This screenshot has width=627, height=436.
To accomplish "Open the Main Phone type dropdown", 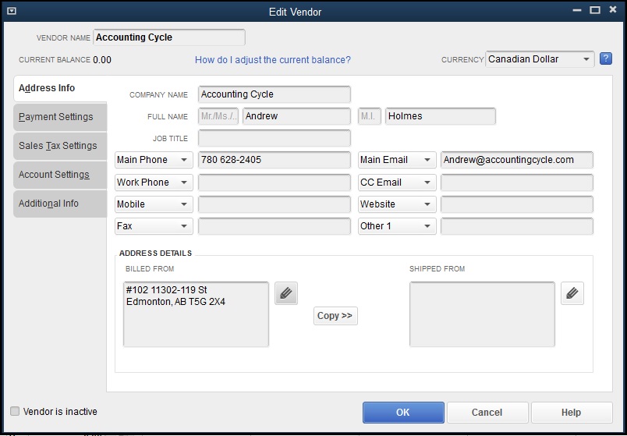I will pyautogui.click(x=154, y=160).
